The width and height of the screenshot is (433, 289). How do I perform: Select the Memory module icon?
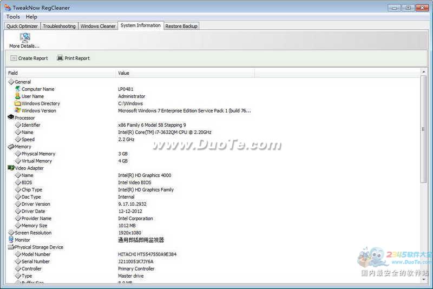tap(11, 147)
